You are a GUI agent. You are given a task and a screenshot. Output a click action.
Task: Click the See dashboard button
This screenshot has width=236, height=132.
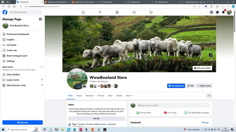176,86
